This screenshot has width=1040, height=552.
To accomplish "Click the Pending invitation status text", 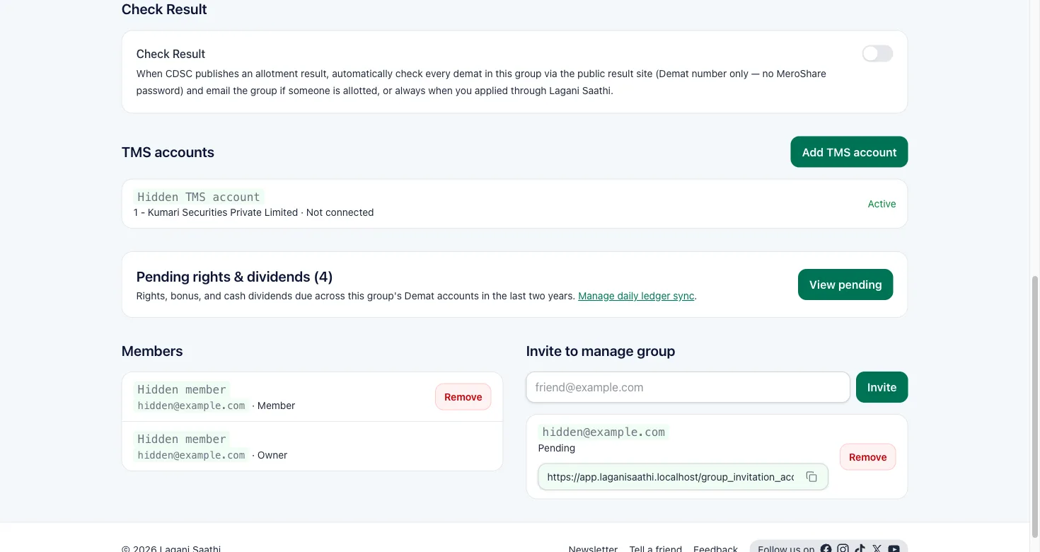I will (x=557, y=448).
